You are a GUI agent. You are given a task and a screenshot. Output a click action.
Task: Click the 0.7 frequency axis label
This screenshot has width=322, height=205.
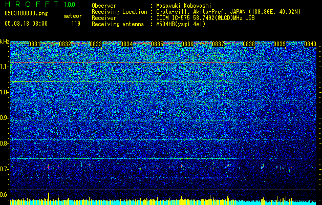4,169
